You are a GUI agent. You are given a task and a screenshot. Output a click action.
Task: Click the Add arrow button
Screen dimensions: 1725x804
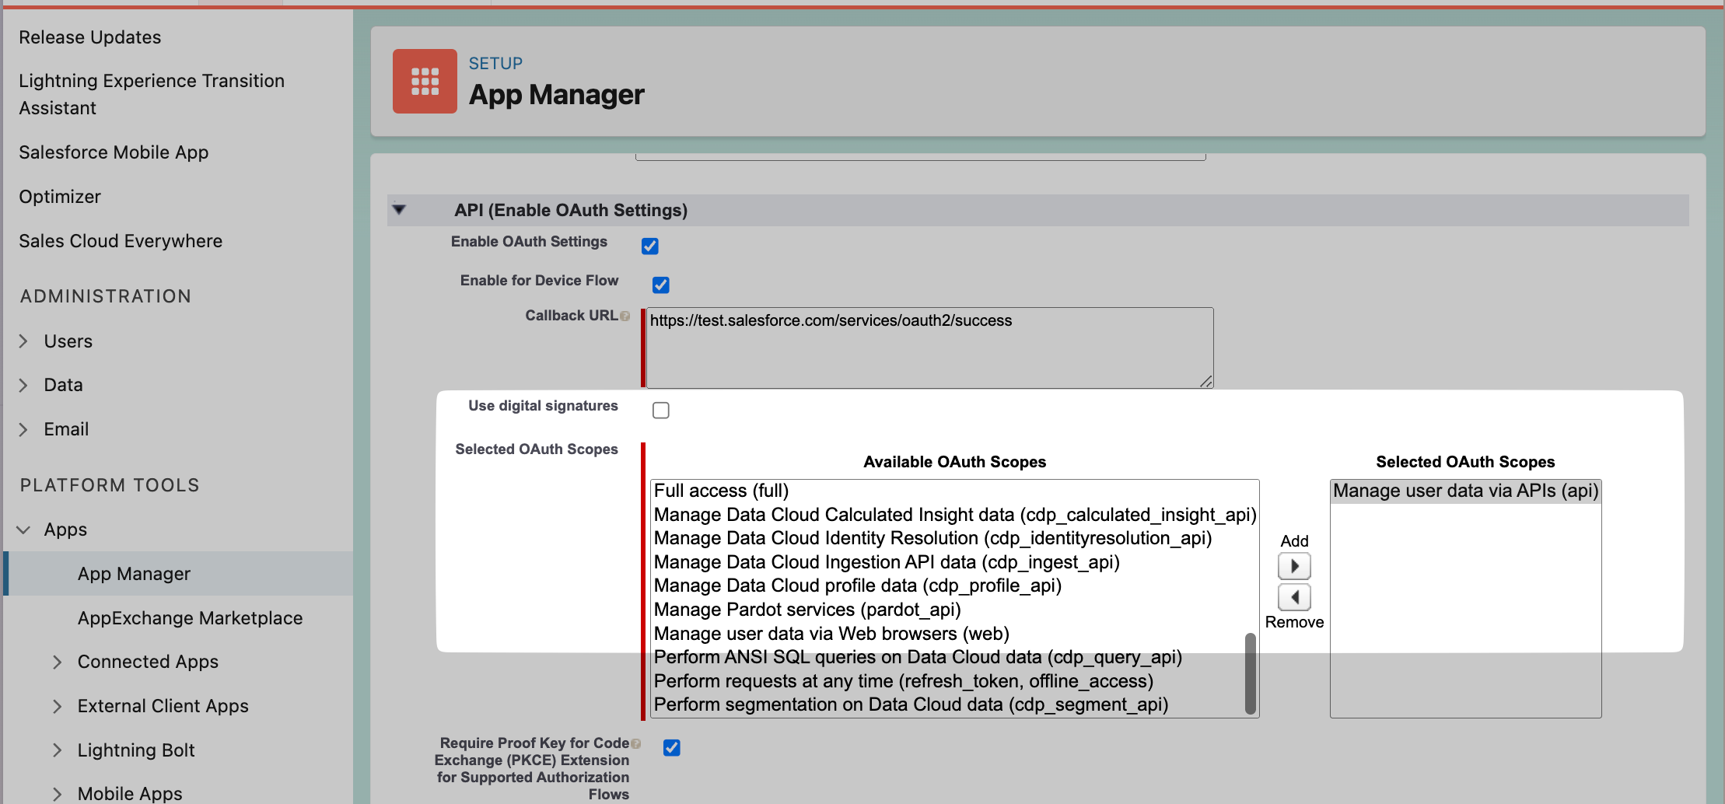(1294, 566)
